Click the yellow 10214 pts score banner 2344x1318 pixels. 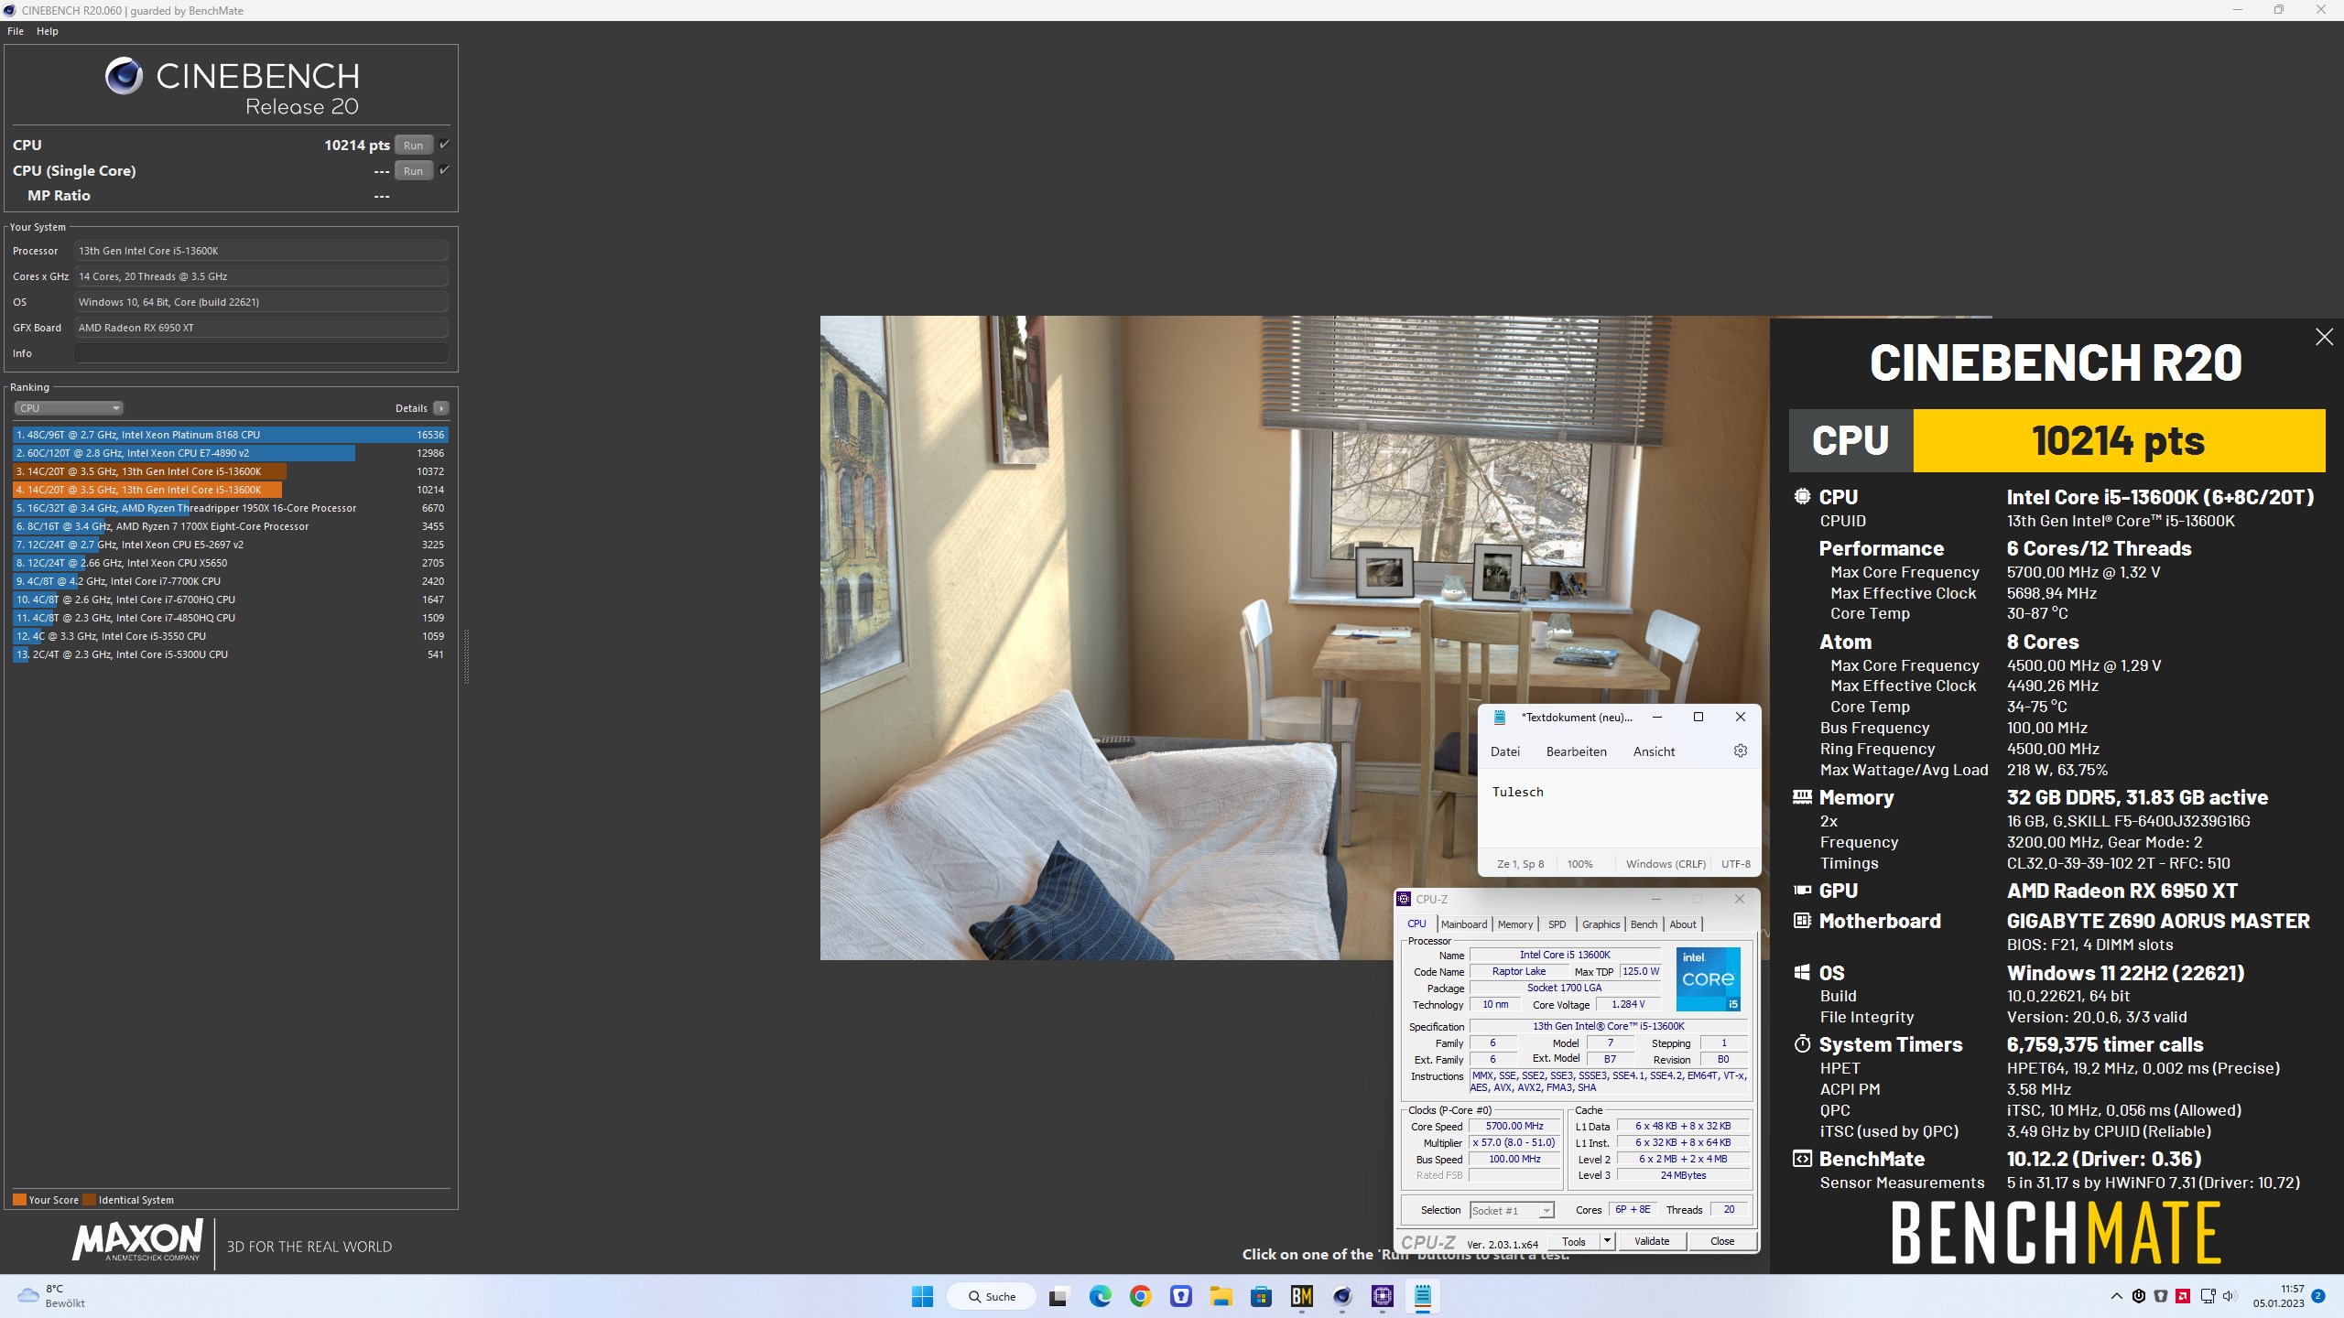pyautogui.click(x=2119, y=441)
